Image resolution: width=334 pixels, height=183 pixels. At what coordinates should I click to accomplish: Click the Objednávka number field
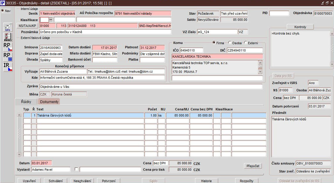click(x=323, y=13)
